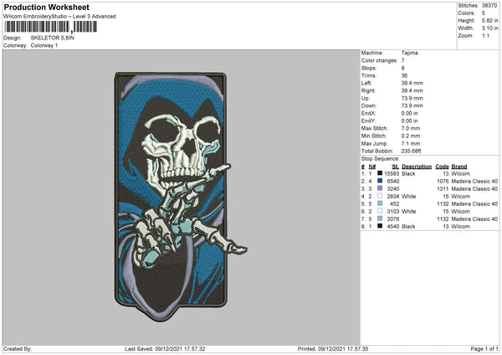Click the Stops value '8'
The height and width of the screenshot is (355, 502).
coord(402,69)
